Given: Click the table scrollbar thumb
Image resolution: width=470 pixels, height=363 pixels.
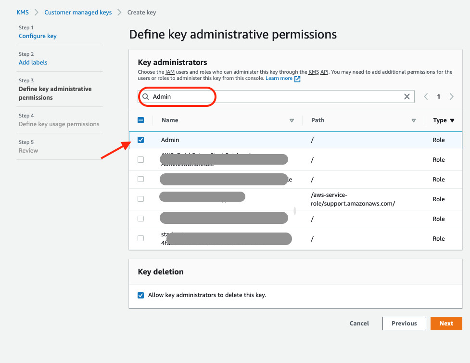Looking at the screenshot, I should (294, 211).
